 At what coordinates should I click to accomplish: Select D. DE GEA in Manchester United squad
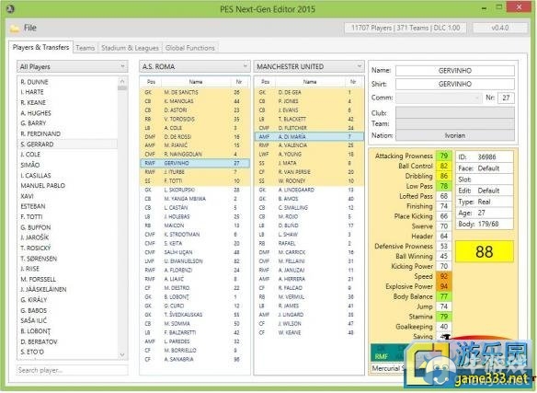point(309,92)
